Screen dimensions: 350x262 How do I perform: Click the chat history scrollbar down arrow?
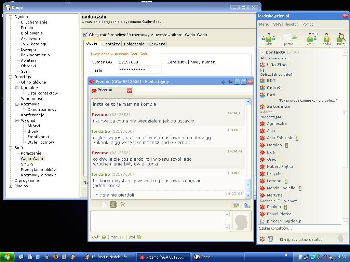pos(248,196)
